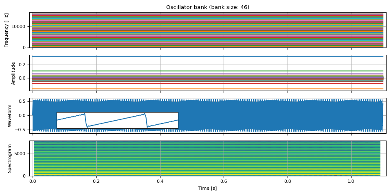Click the 'Frequency [Hz]' y-axis label
Screen dimensions: 391x195
point(7,30)
